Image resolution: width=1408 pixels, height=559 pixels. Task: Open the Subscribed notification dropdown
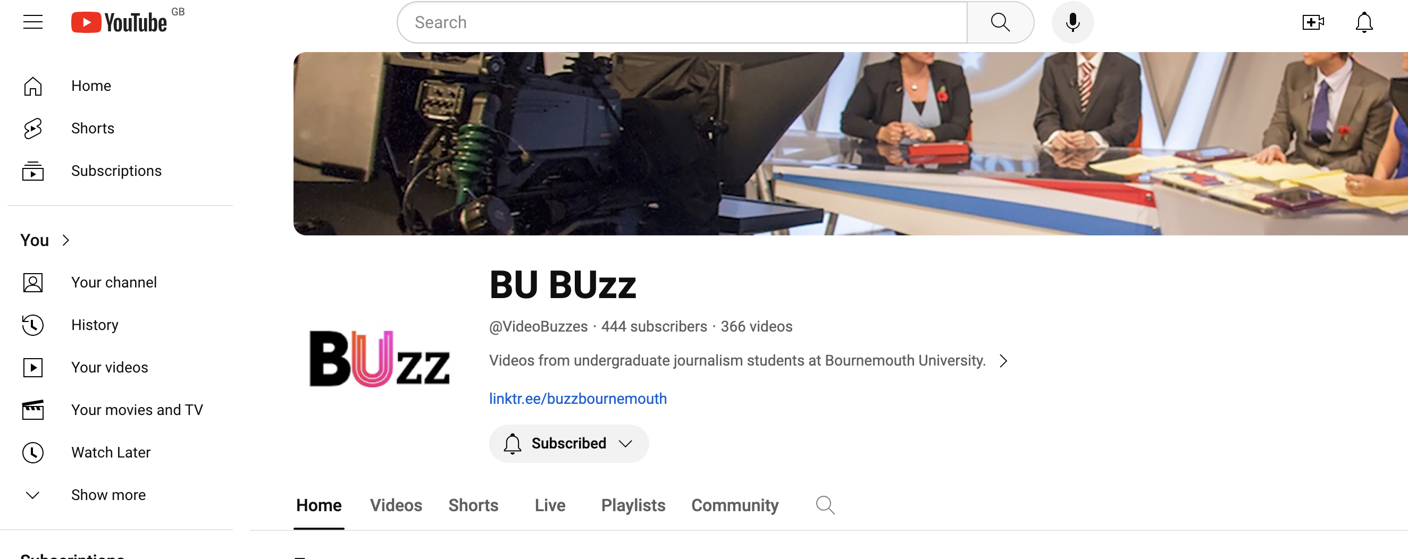(568, 443)
